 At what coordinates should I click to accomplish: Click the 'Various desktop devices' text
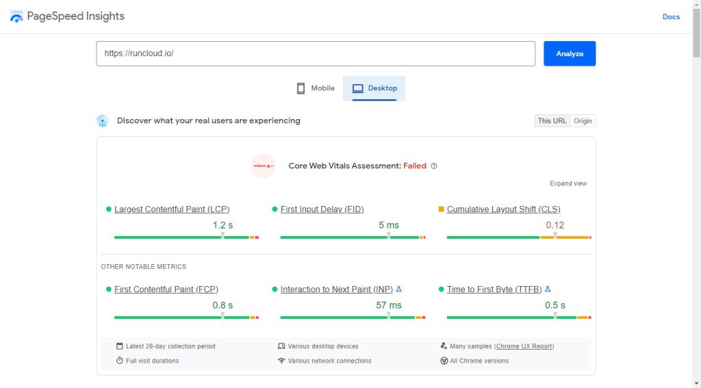coord(323,346)
